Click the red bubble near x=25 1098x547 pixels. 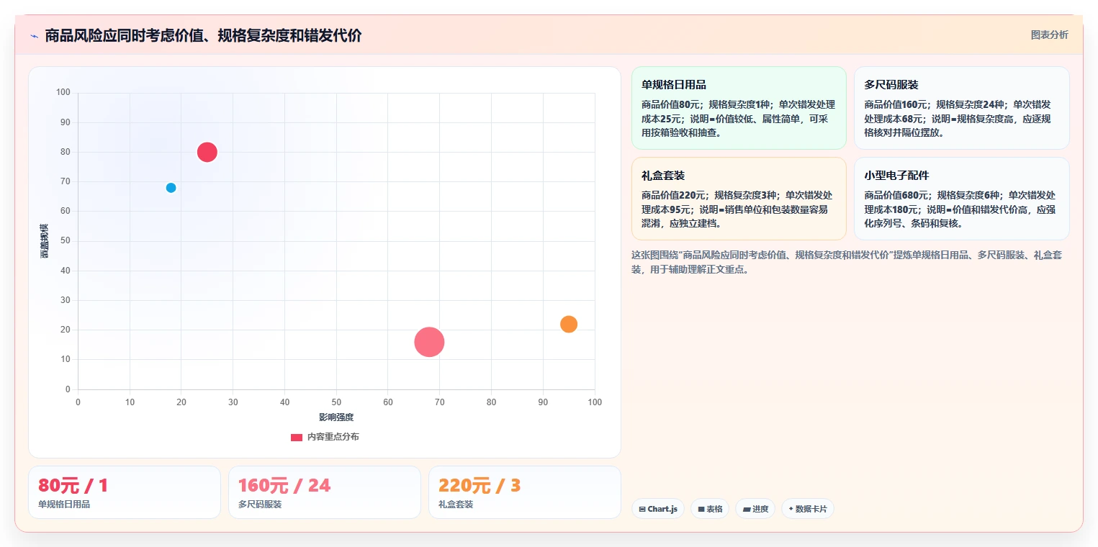207,152
